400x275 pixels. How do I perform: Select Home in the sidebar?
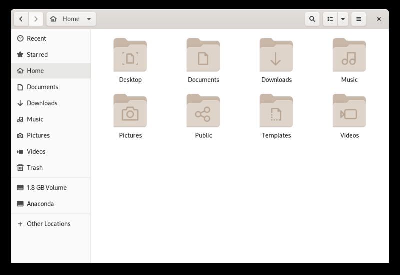coord(51,71)
